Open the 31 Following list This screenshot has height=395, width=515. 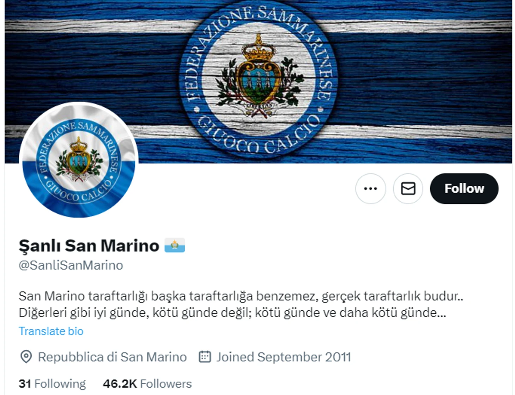(x=52, y=383)
